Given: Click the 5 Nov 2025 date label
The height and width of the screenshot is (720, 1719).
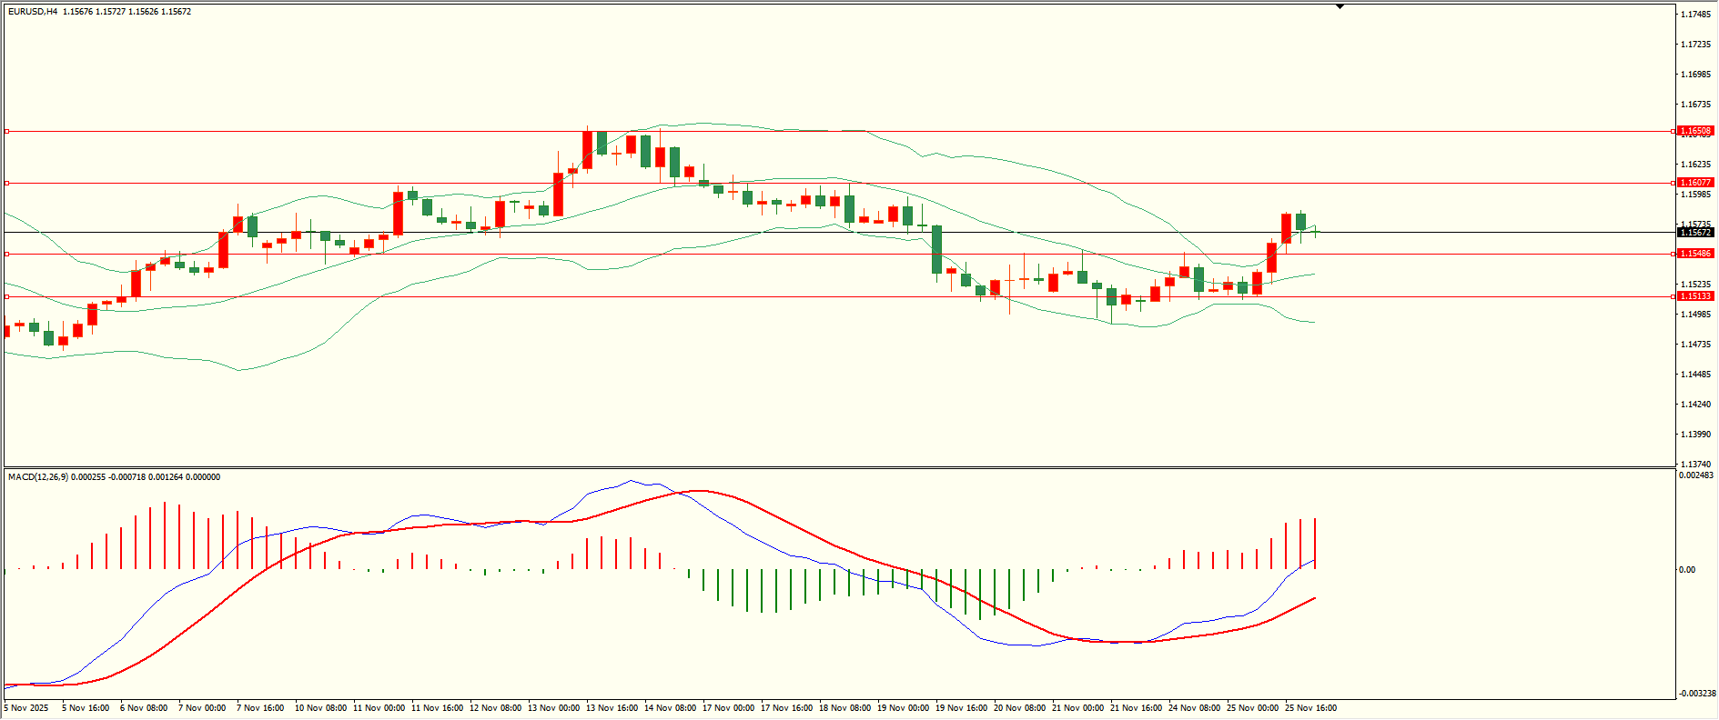Looking at the screenshot, I should [x=26, y=708].
